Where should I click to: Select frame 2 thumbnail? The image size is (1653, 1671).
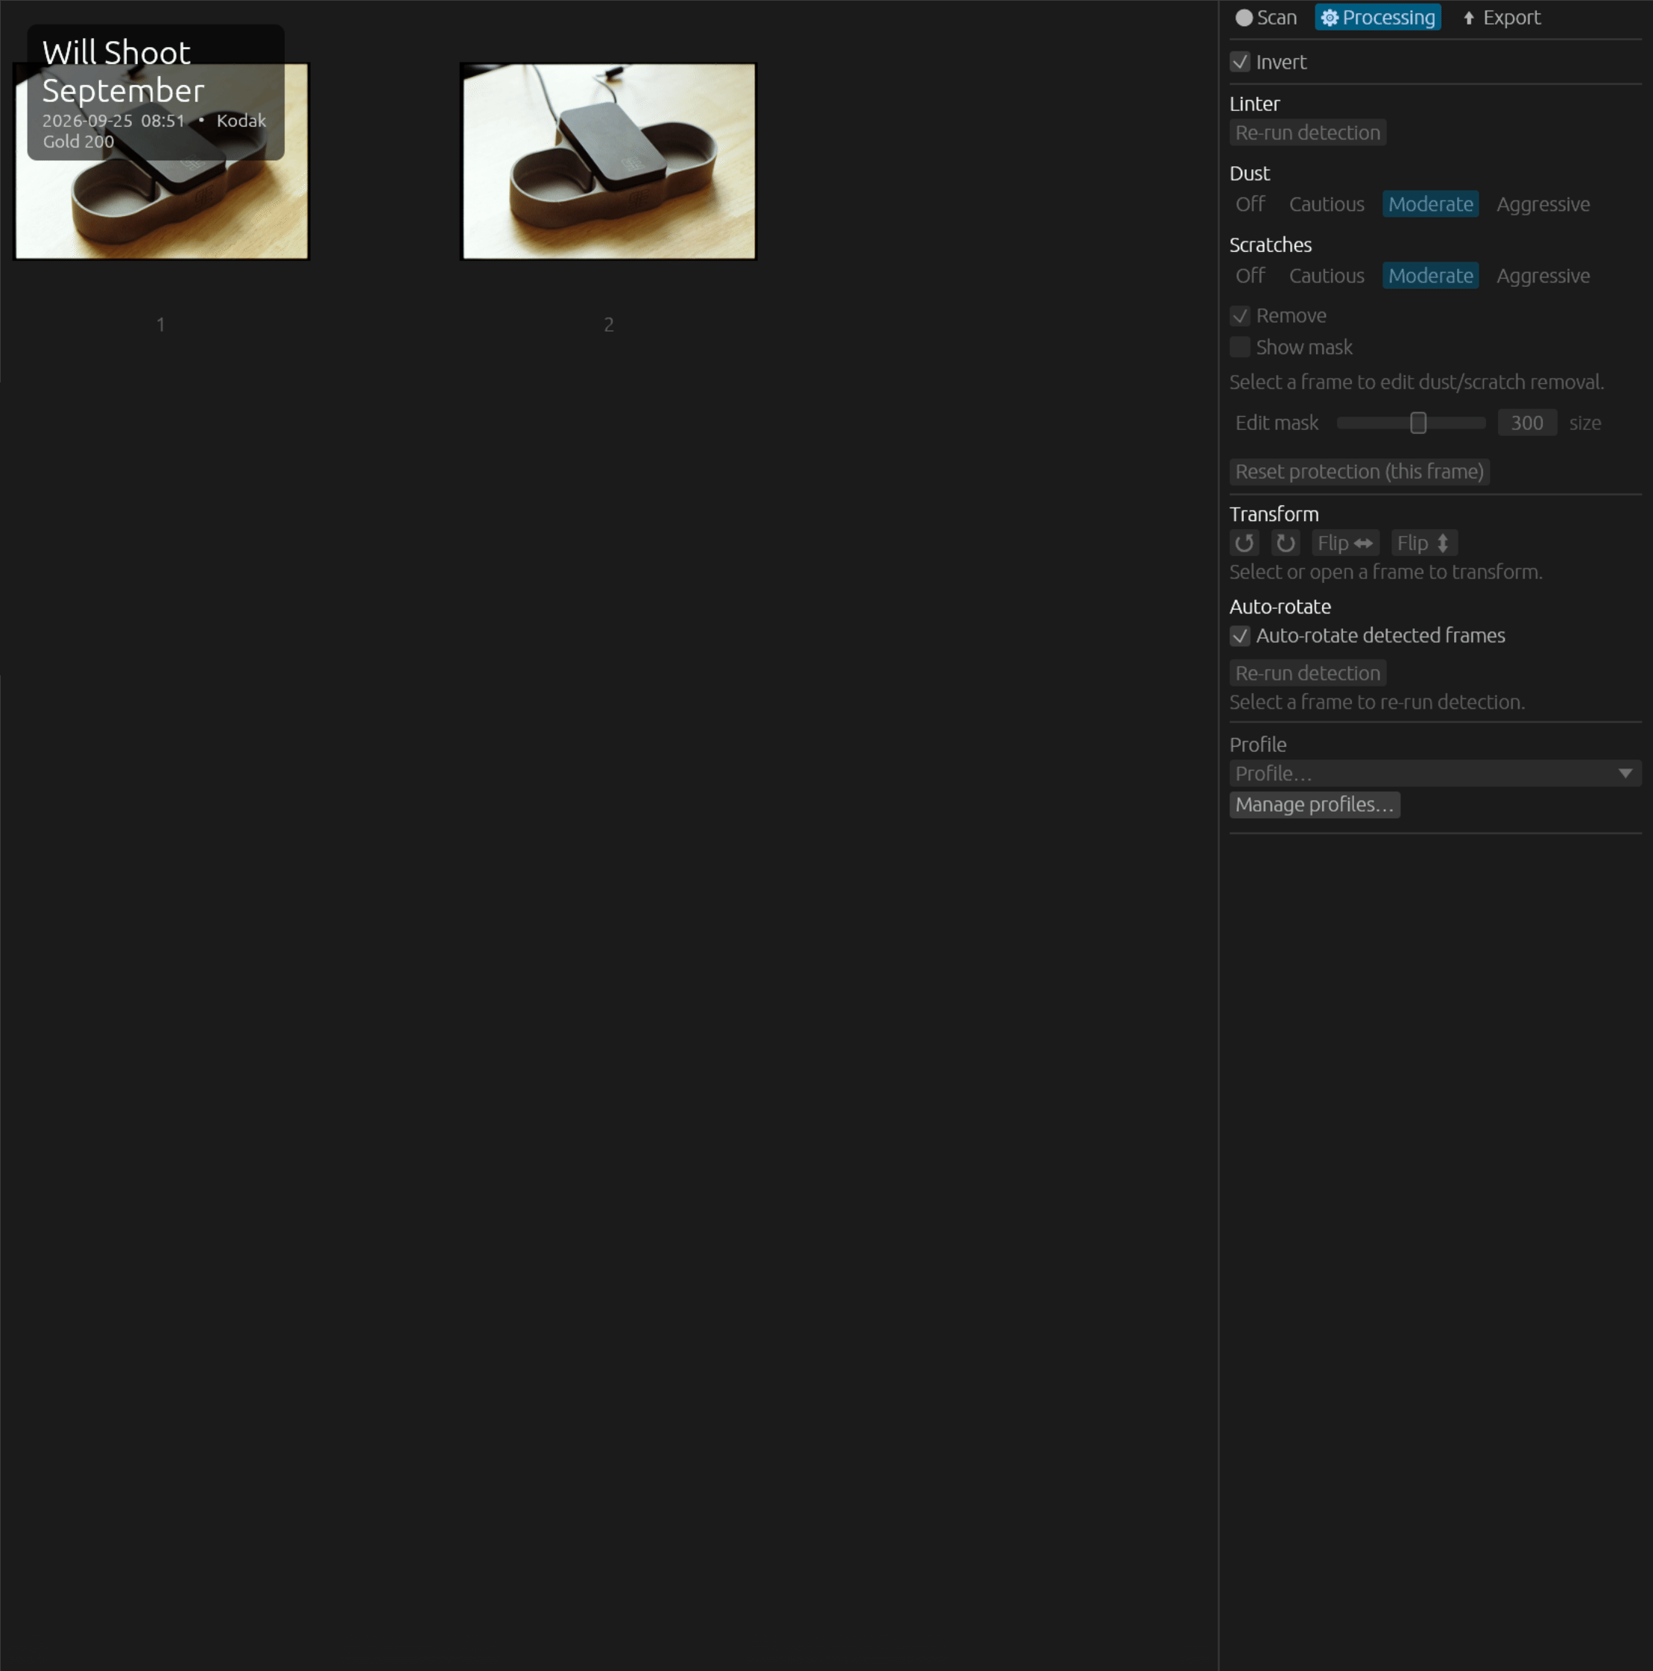(x=608, y=161)
